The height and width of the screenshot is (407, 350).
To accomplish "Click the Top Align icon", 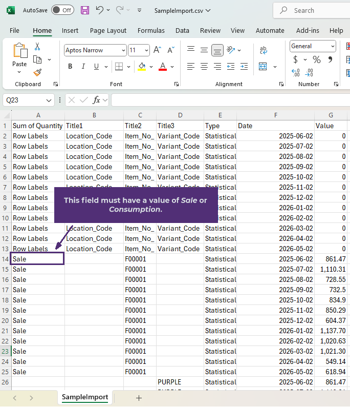I will [191, 49].
